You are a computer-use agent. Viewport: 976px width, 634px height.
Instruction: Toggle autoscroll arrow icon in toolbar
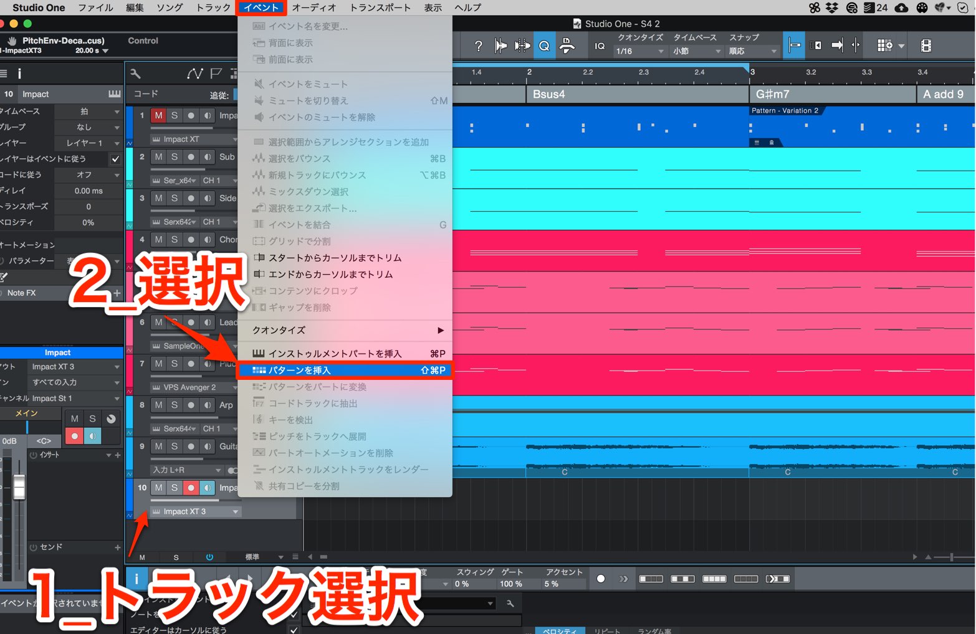pyautogui.click(x=837, y=45)
